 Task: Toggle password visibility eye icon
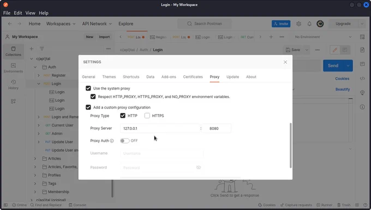pos(199,167)
